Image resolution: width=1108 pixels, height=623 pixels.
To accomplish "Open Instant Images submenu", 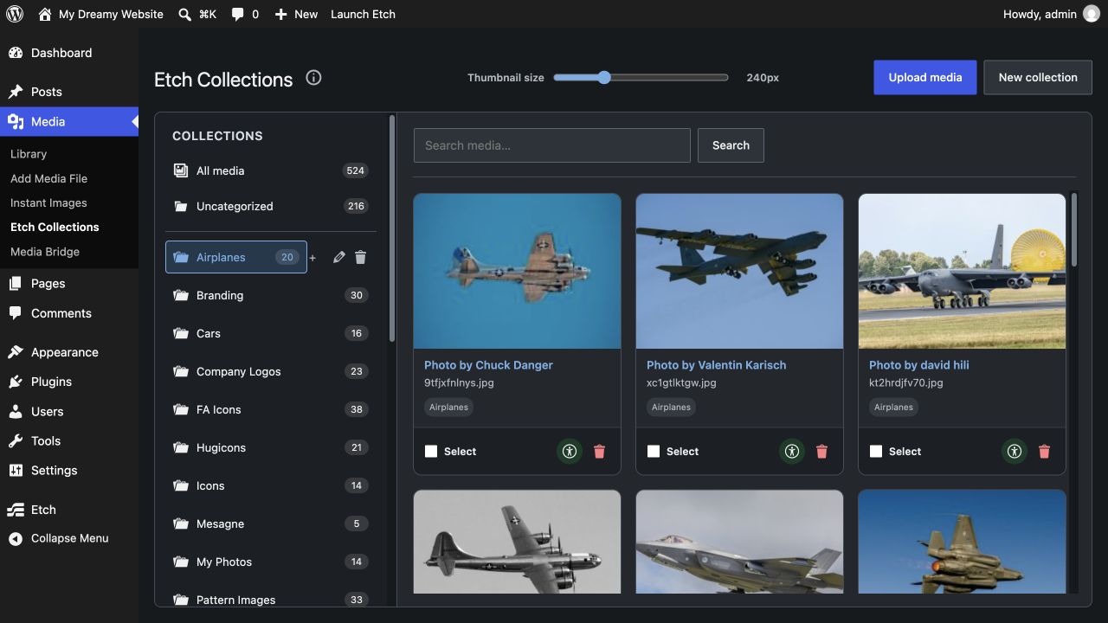I will tap(48, 202).
